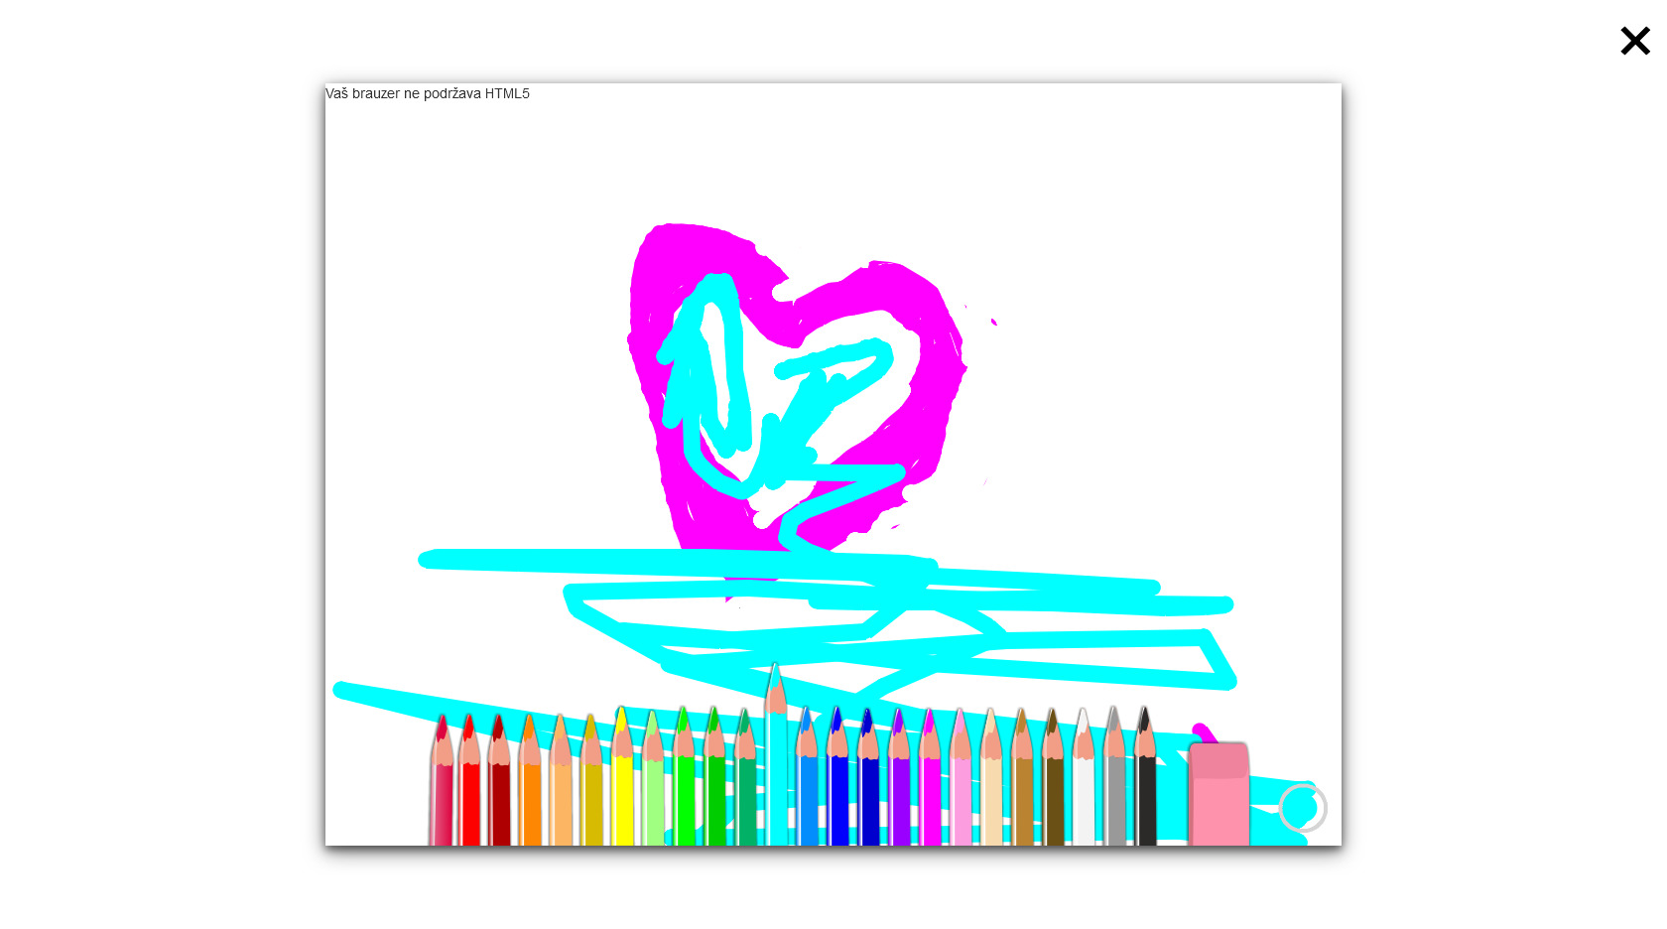This screenshot has width=1667, height=929.
Task: Select the pink eraser tool
Action: [x=1218, y=796]
